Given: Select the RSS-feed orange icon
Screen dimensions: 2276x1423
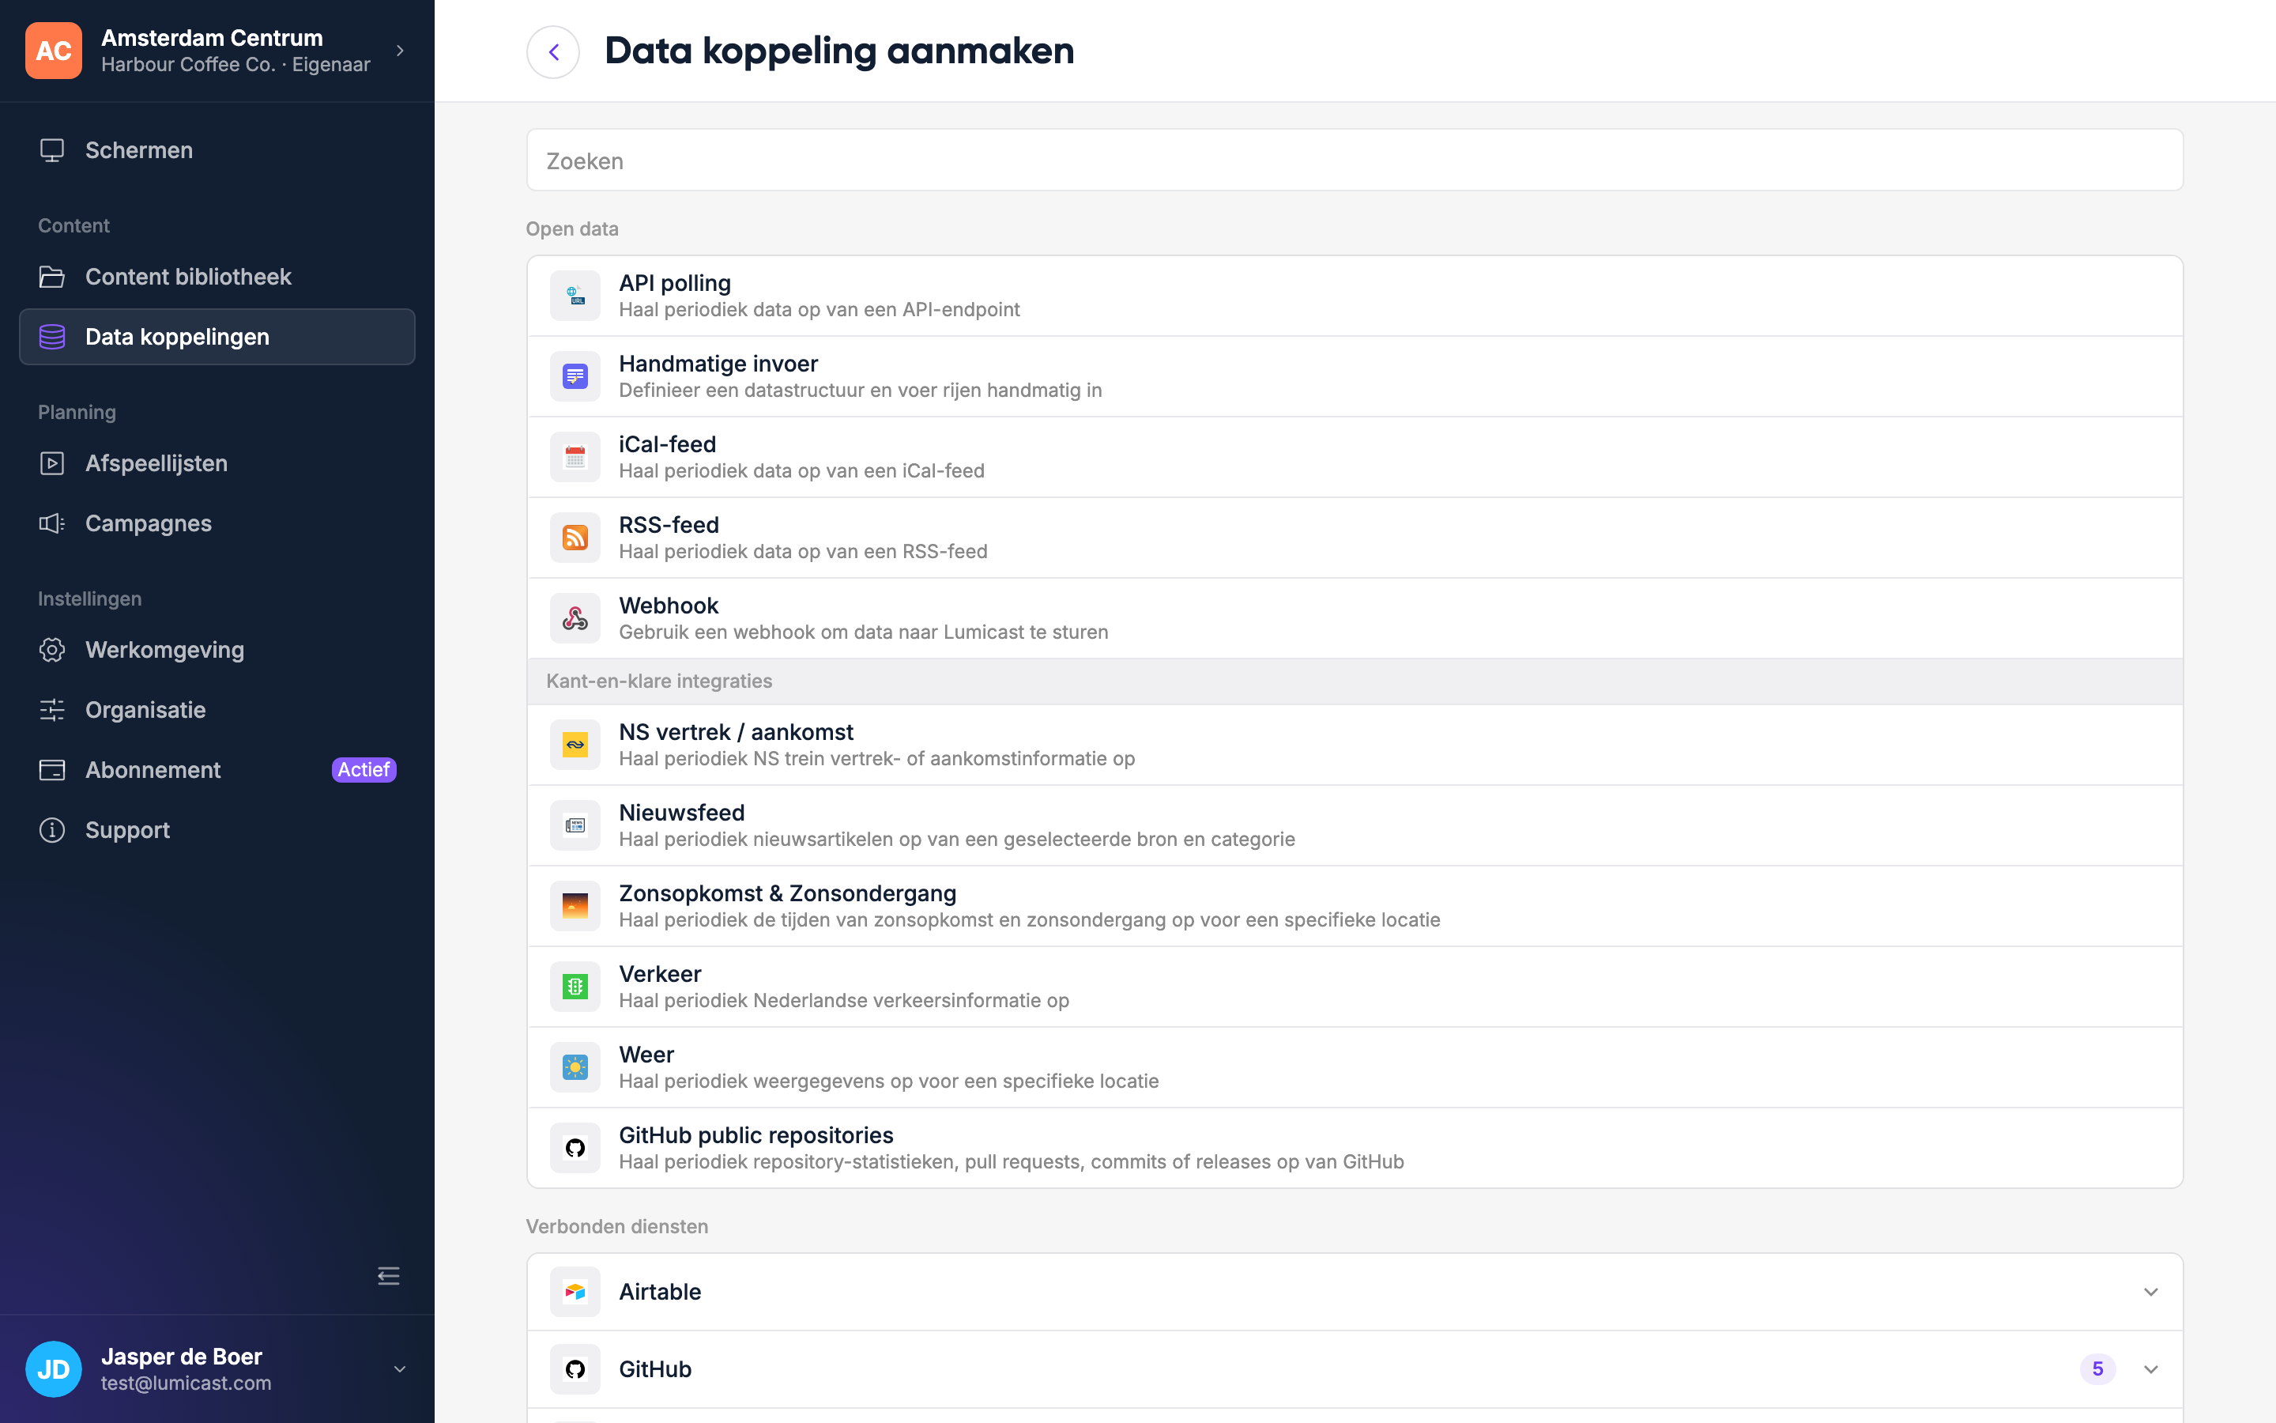Looking at the screenshot, I should pos(575,538).
